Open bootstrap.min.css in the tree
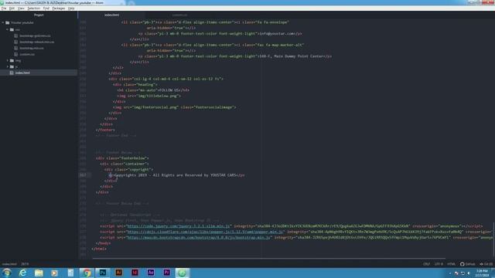The width and height of the screenshot is (495, 278). point(32,48)
